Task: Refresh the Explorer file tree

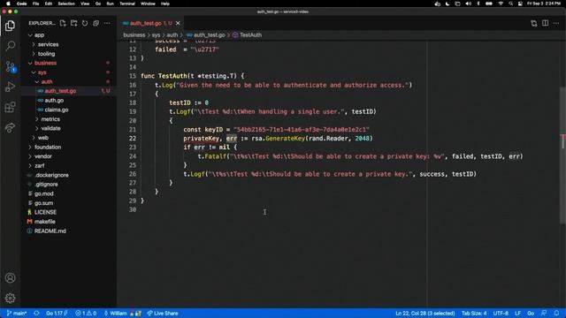Action: tap(85, 23)
